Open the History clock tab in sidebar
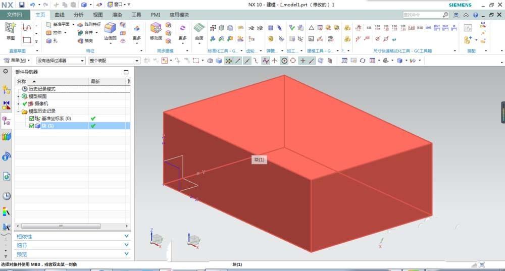Screen dimensions: 505x271 pyautogui.click(x=7, y=196)
